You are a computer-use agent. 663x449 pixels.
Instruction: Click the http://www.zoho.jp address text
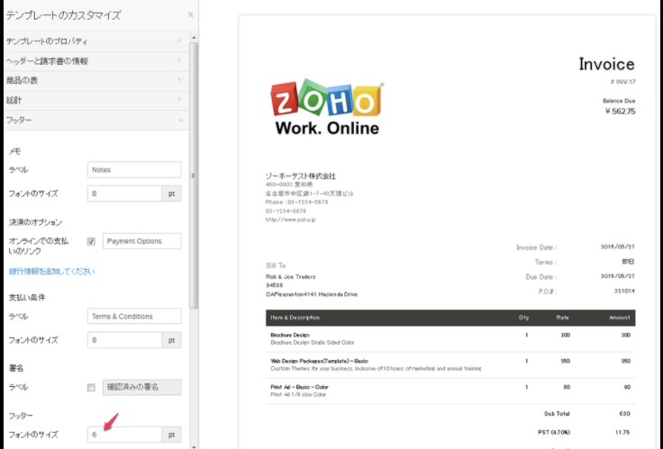coord(290,220)
